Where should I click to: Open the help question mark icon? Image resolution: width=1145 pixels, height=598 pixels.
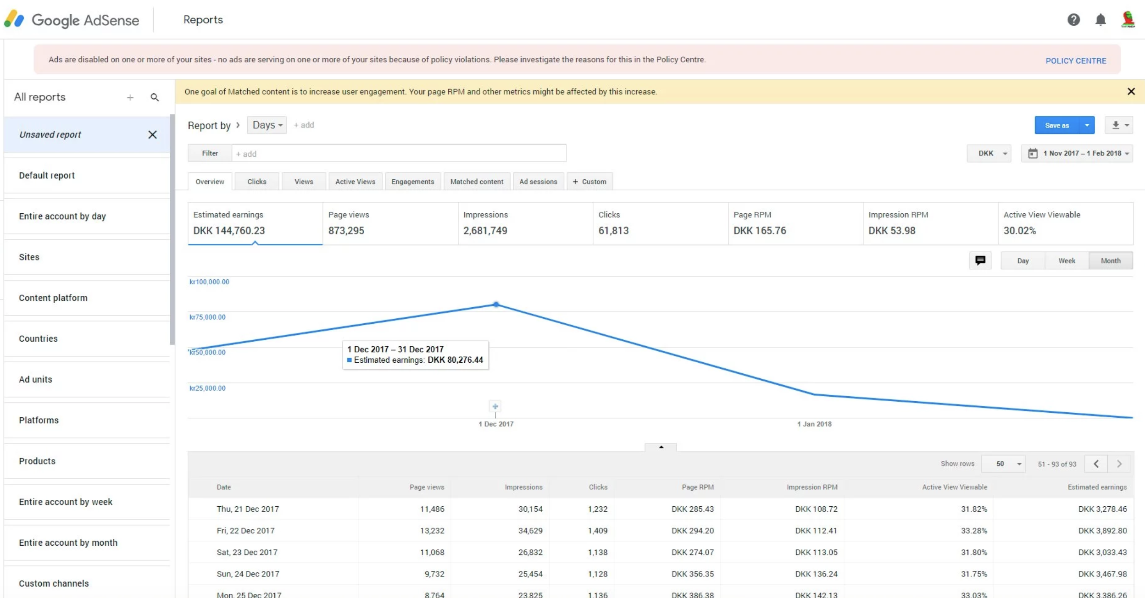(x=1073, y=20)
